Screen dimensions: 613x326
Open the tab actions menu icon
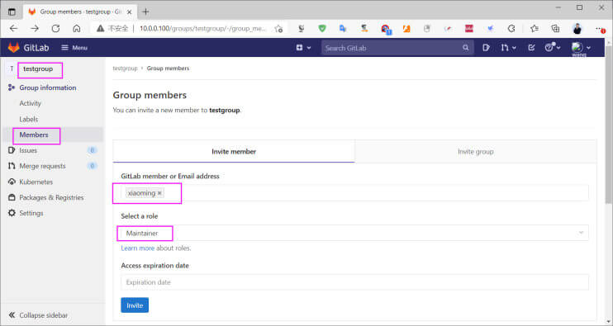coord(12,12)
